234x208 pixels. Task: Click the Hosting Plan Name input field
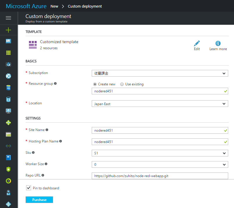[x=160, y=142]
